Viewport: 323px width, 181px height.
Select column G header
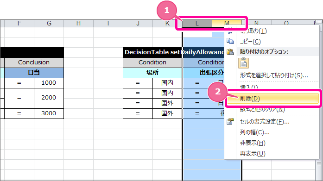[x=49, y=23]
